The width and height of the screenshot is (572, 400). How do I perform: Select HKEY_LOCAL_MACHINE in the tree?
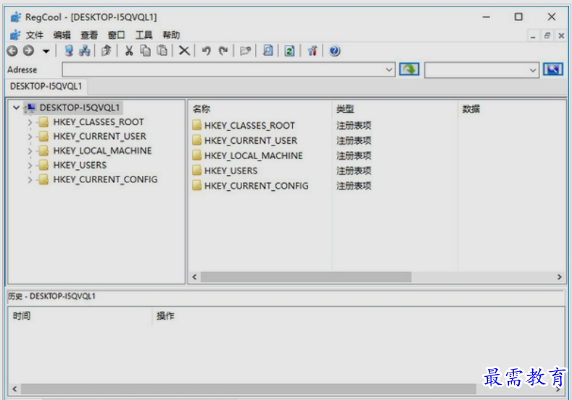click(102, 150)
